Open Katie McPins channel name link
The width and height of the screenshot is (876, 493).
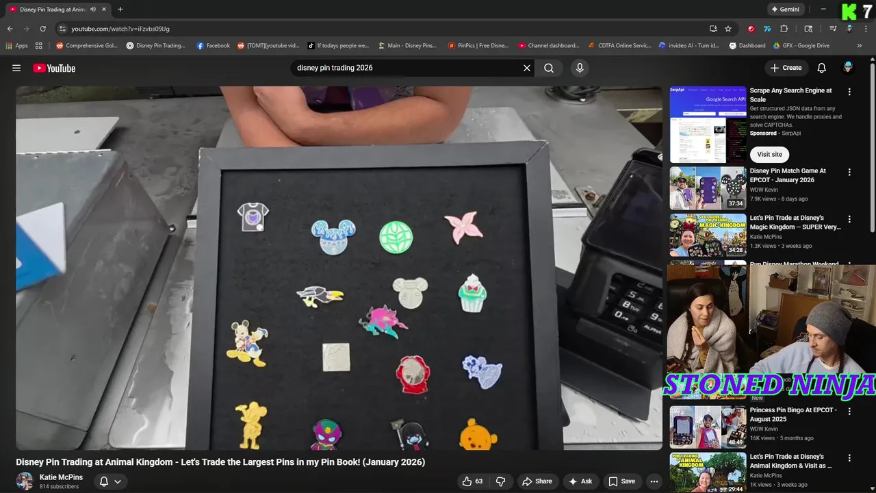coord(61,477)
